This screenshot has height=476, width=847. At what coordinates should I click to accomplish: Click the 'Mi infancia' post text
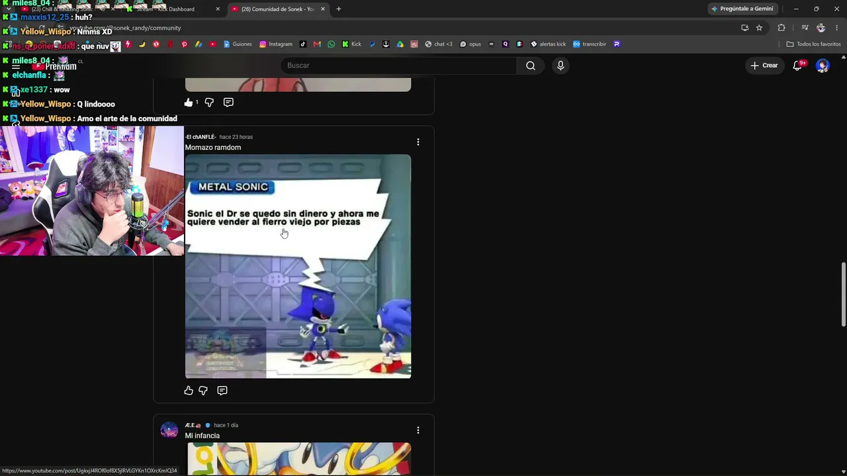click(x=202, y=436)
